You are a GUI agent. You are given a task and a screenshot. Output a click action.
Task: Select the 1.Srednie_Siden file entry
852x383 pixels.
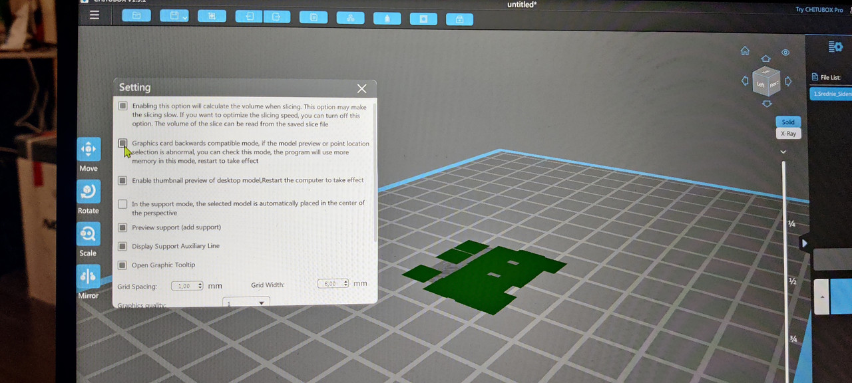point(831,94)
